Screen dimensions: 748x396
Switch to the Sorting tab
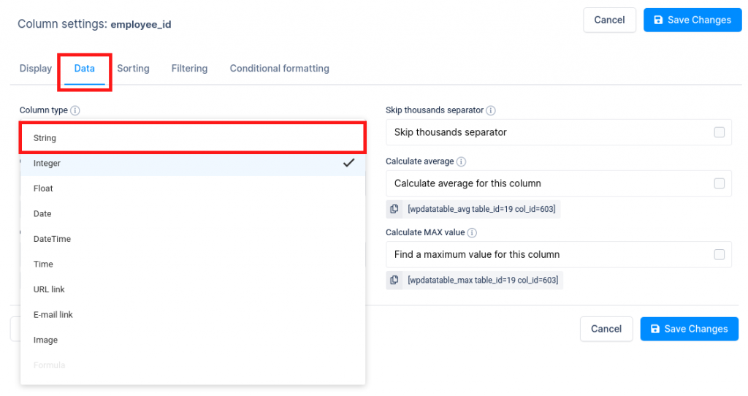pos(133,68)
